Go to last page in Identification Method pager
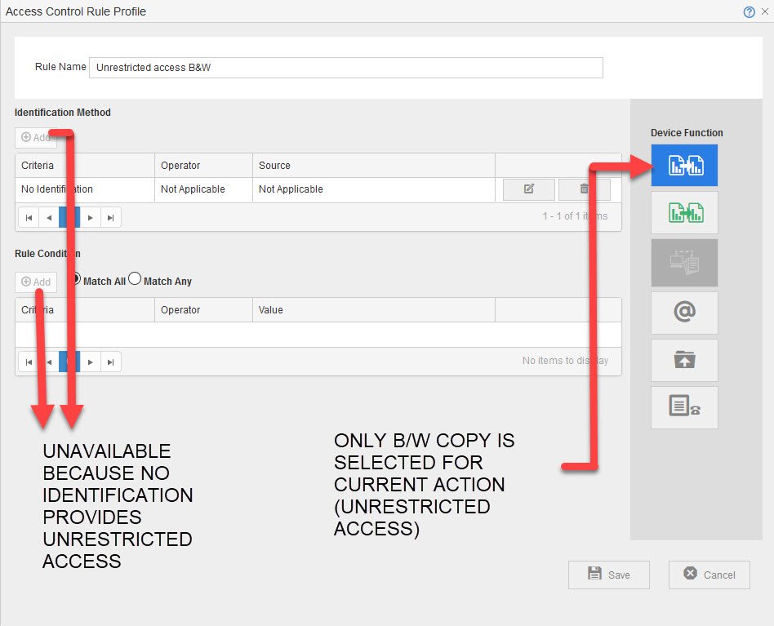The width and height of the screenshot is (774, 626). tap(110, 218)
